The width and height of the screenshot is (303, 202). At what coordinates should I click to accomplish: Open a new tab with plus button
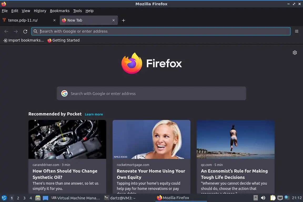tap(123, 20)
